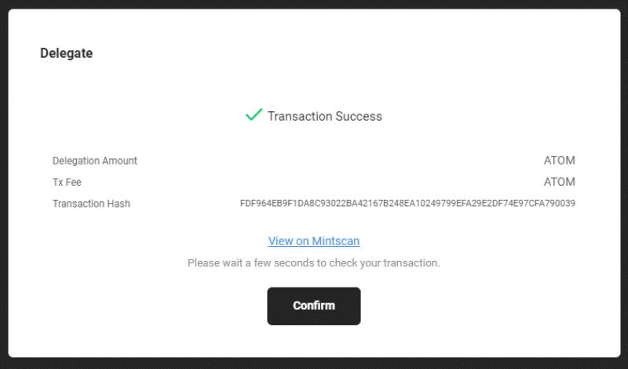
Task: Click the ATOM value beside Delegation Amount
Action: tap(559, 161)
